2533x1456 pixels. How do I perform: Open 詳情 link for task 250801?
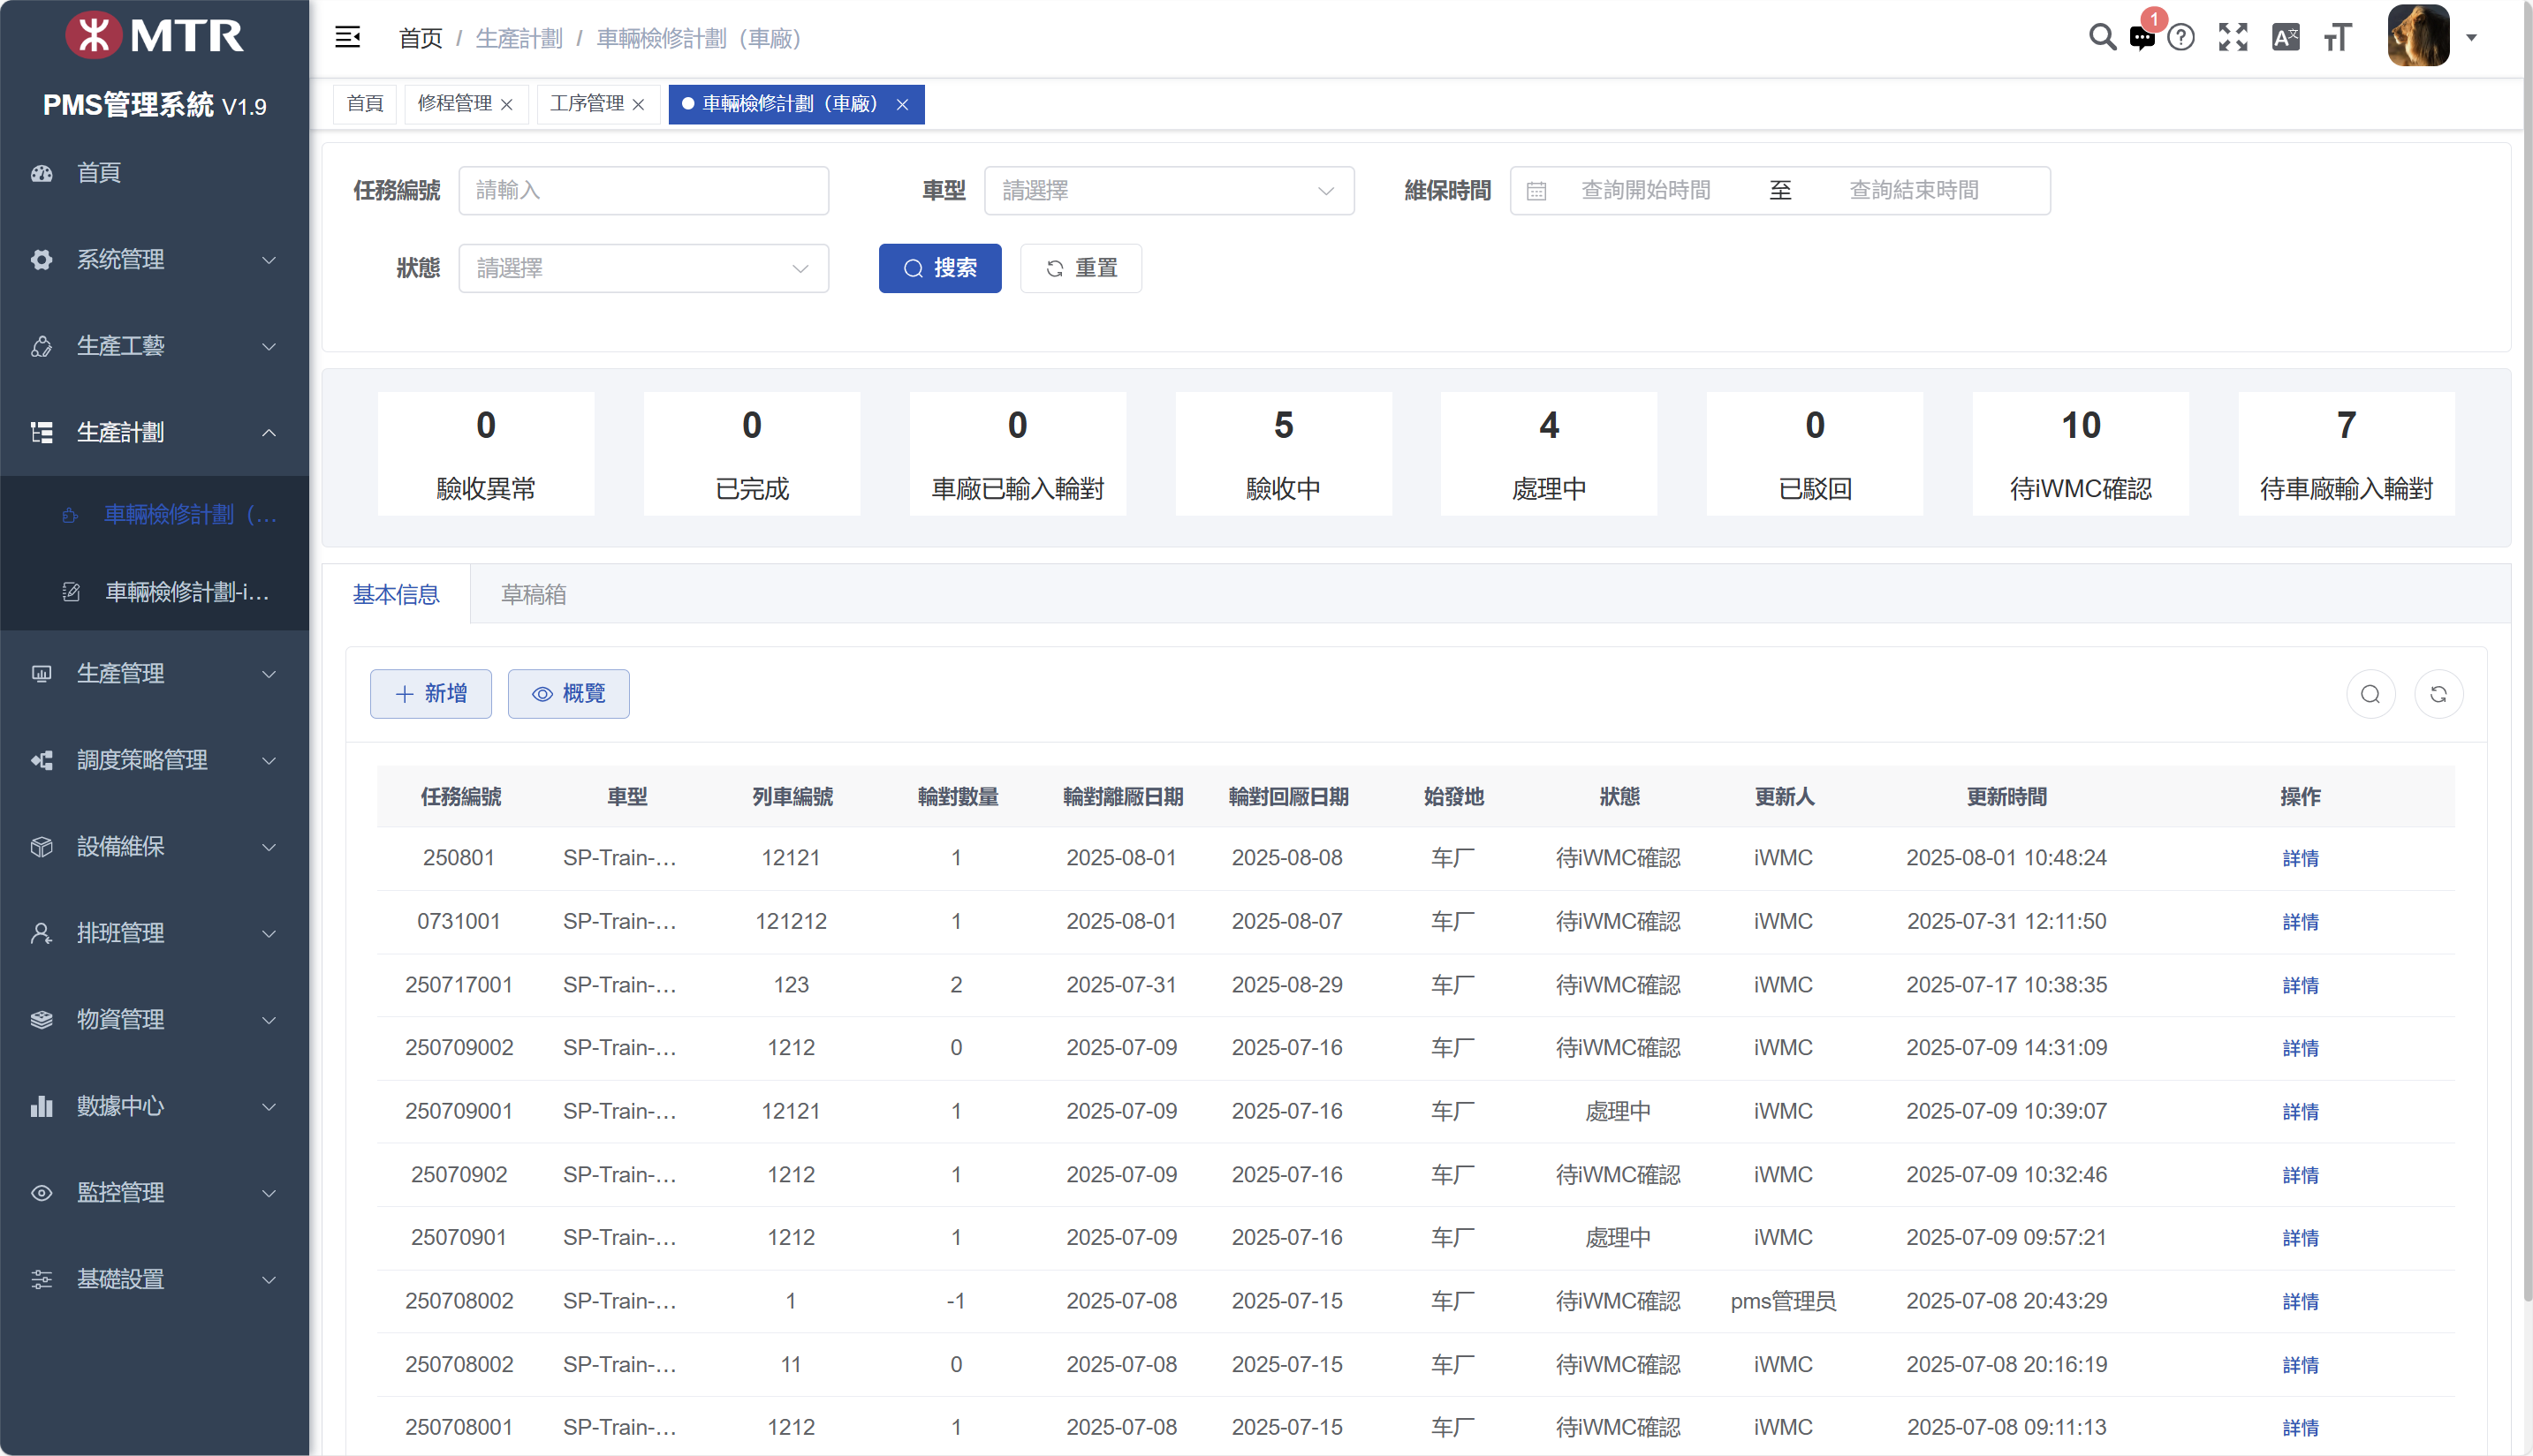(x=2300, y=858)
